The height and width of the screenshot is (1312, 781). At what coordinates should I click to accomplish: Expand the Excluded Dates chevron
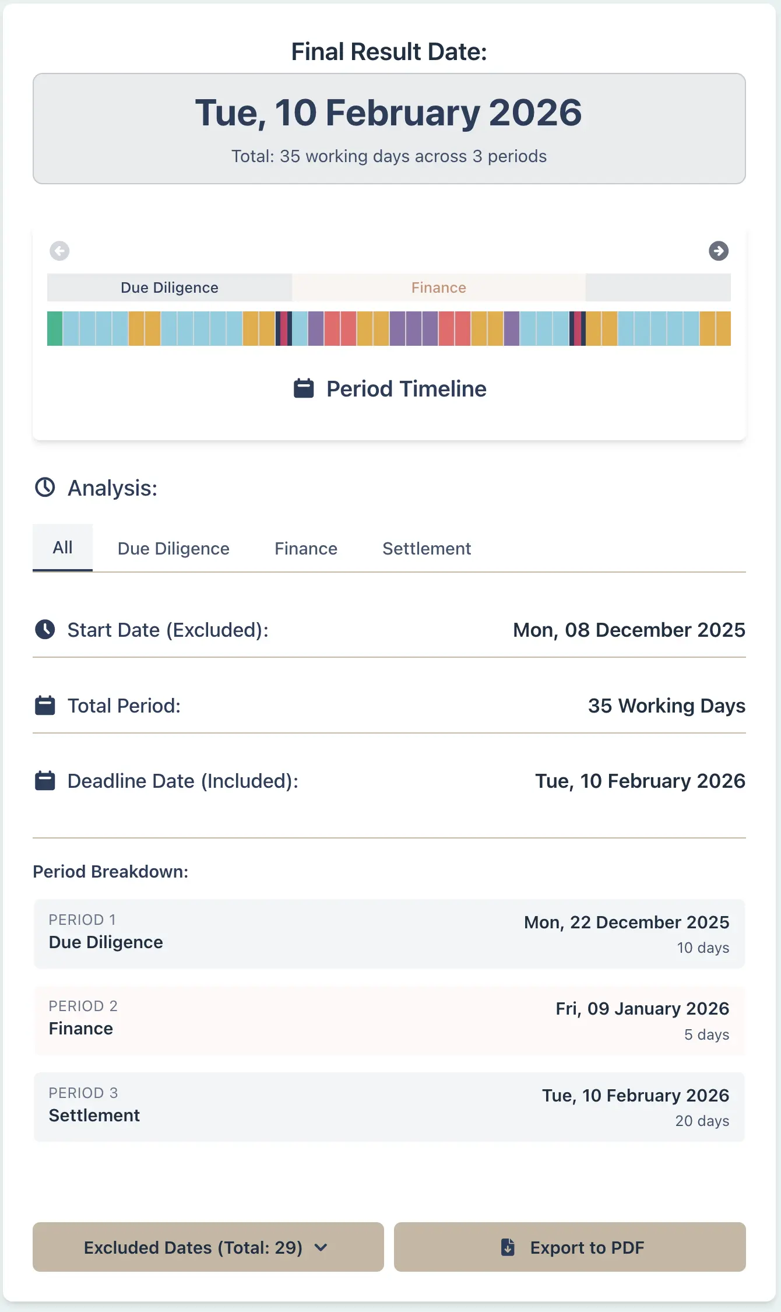pos(321,1247)
